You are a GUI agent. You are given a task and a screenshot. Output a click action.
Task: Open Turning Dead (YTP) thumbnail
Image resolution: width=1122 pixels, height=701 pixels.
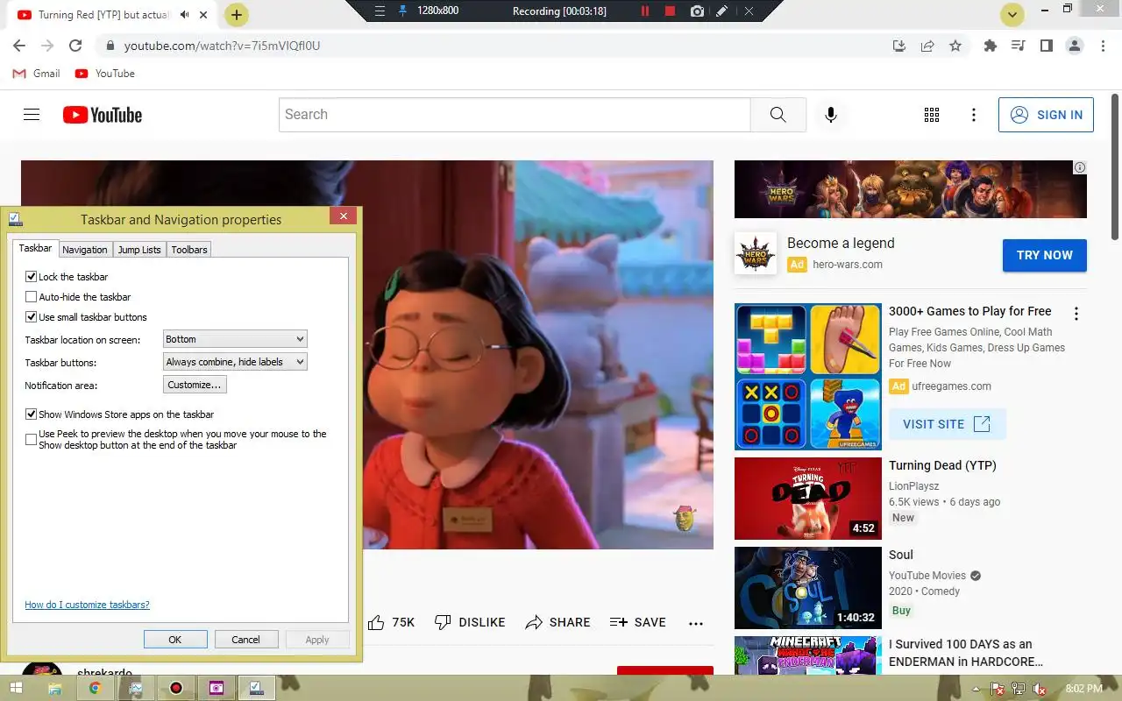click(x=808, y=499)
